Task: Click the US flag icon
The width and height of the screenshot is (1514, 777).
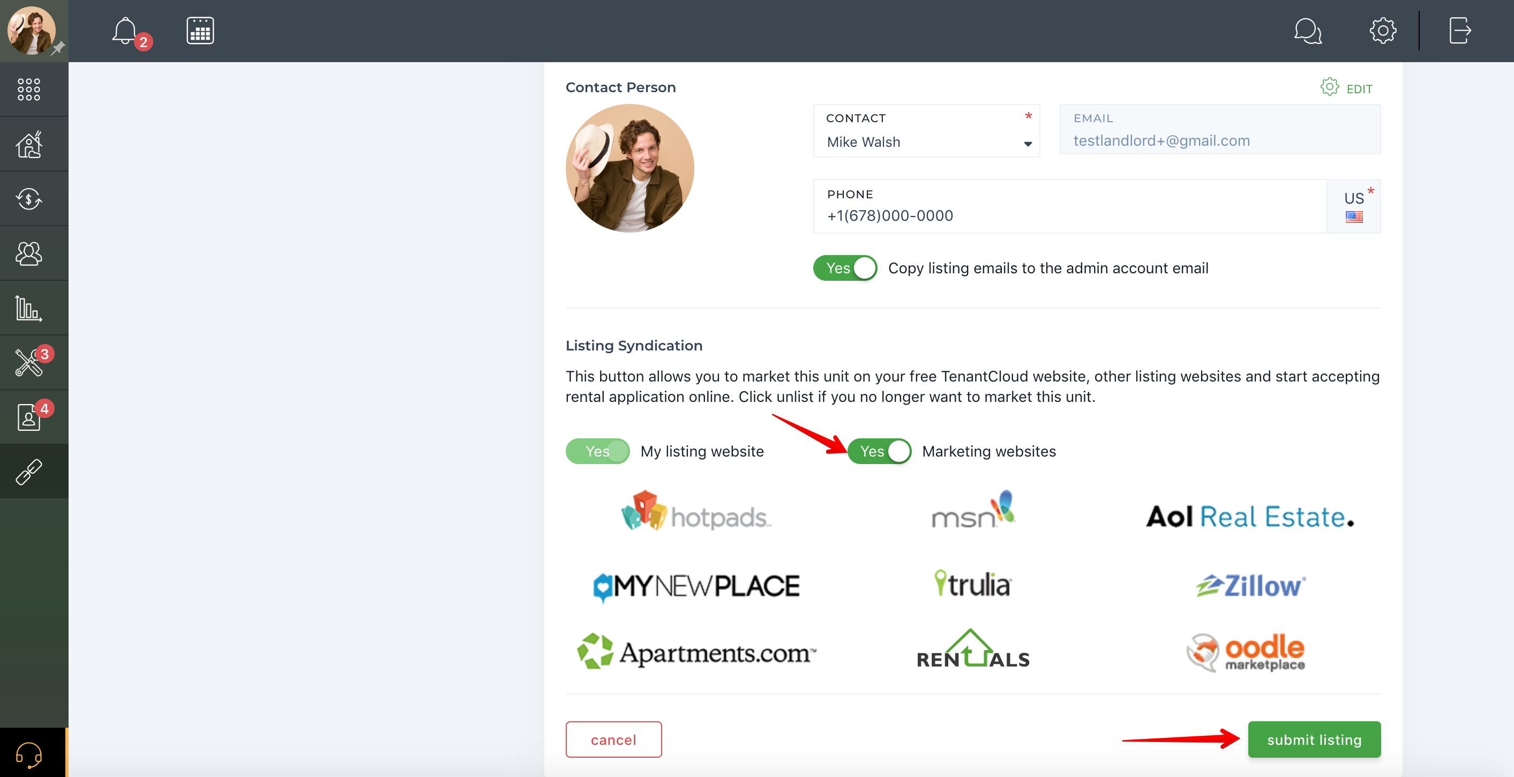Action: [x=1354, y=218]
